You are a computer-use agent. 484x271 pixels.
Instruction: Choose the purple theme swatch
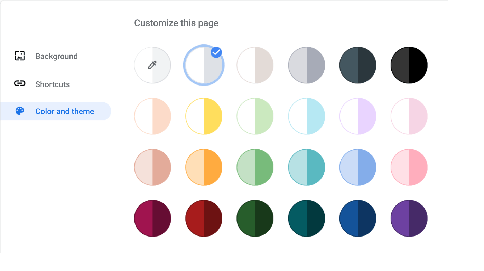tap(409, 218)
